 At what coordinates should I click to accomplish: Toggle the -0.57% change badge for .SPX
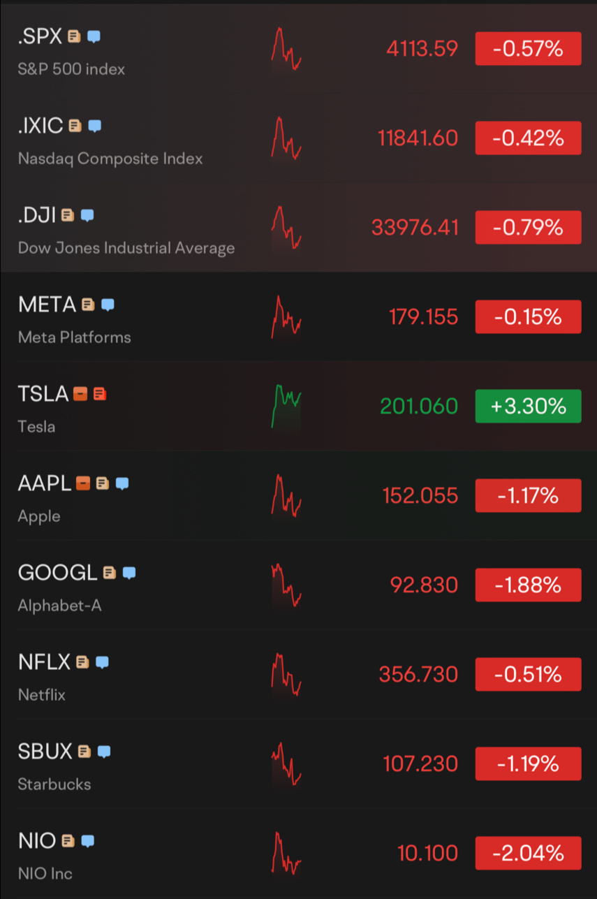click(528, 49)
